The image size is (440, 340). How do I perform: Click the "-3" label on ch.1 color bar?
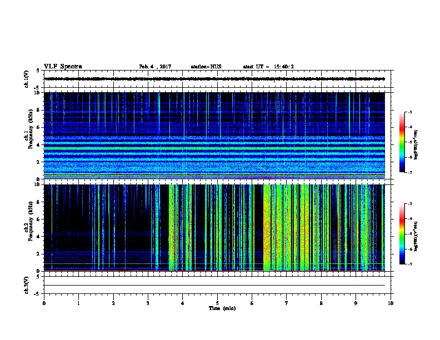point(409,112)
